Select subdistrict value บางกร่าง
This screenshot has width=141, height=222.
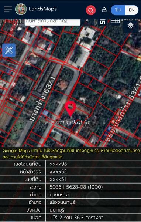click(x=59, y=195)
